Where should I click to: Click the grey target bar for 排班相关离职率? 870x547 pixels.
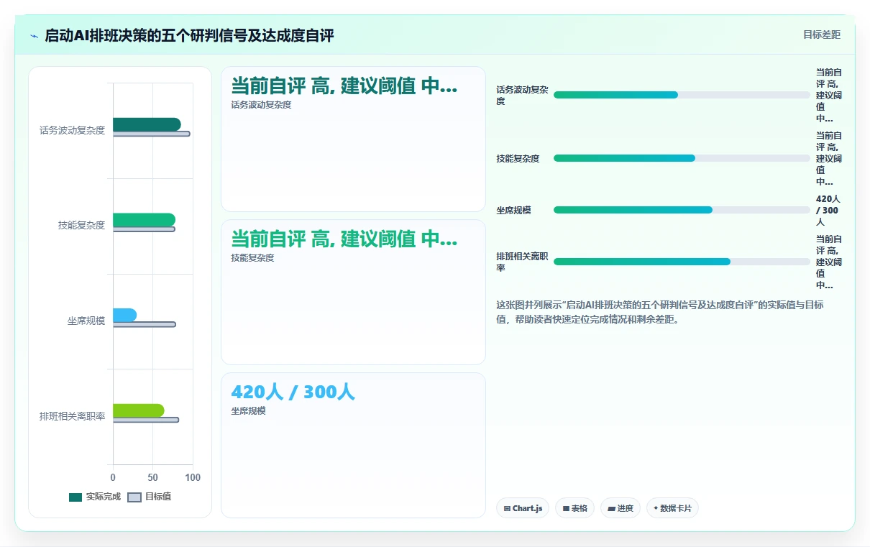point(146,420)
